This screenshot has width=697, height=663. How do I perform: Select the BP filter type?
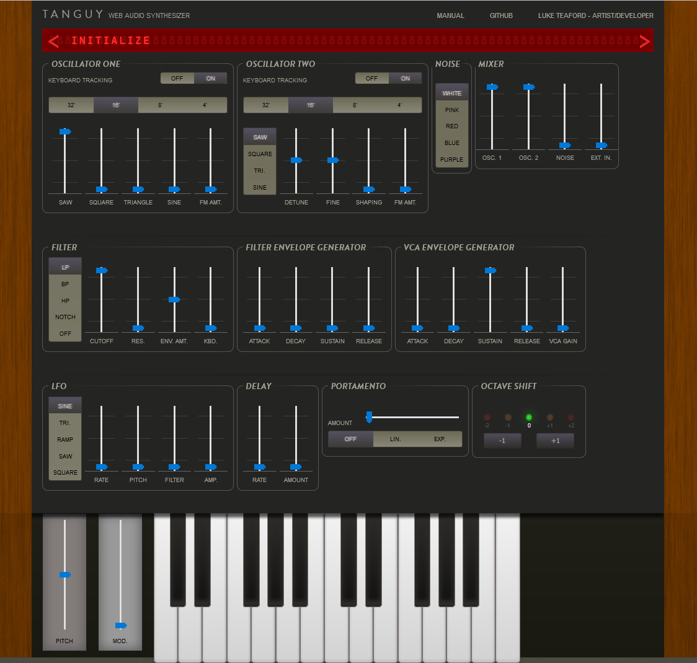click(x=64, y=284)
